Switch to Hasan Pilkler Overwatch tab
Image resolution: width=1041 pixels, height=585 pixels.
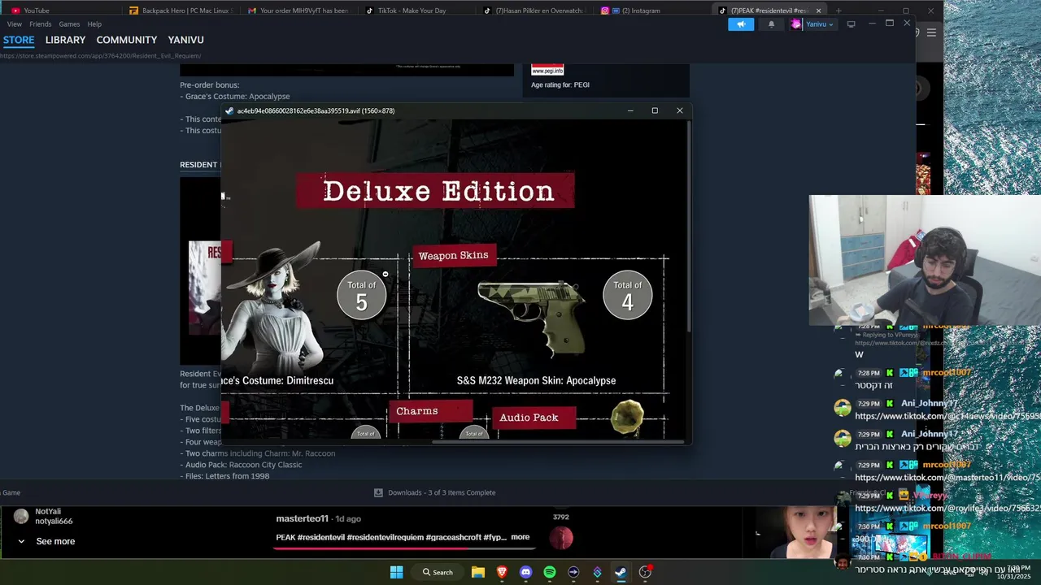point(534,11)
